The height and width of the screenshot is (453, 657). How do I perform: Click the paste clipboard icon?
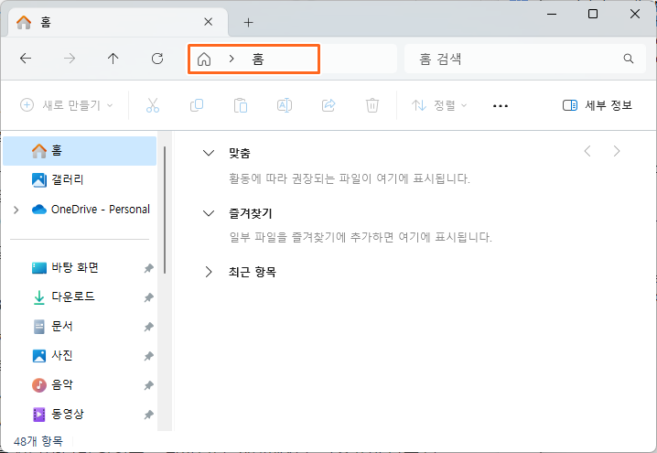(241, 105)
